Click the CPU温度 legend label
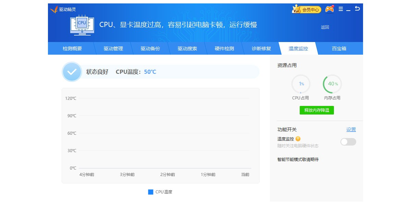The image size is (411, 205). [x=164, y=192]
